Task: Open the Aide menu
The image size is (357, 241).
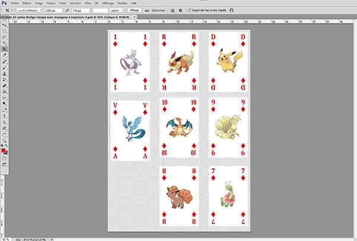Action: click(x=134, y=3)
